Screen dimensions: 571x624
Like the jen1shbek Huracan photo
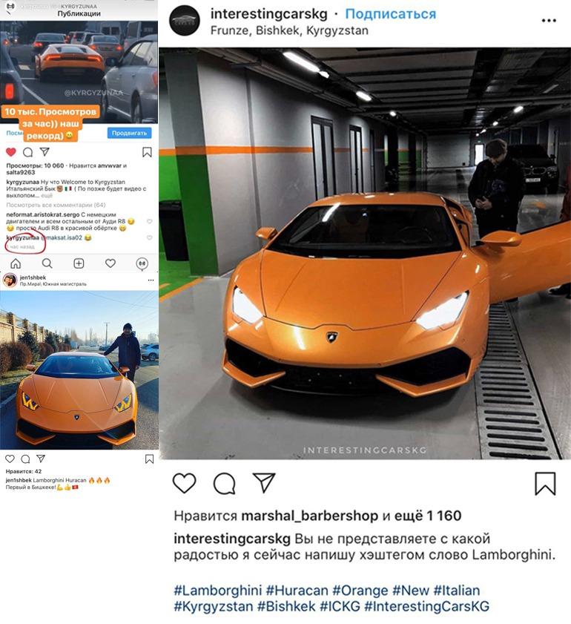[x=10, y=459]
